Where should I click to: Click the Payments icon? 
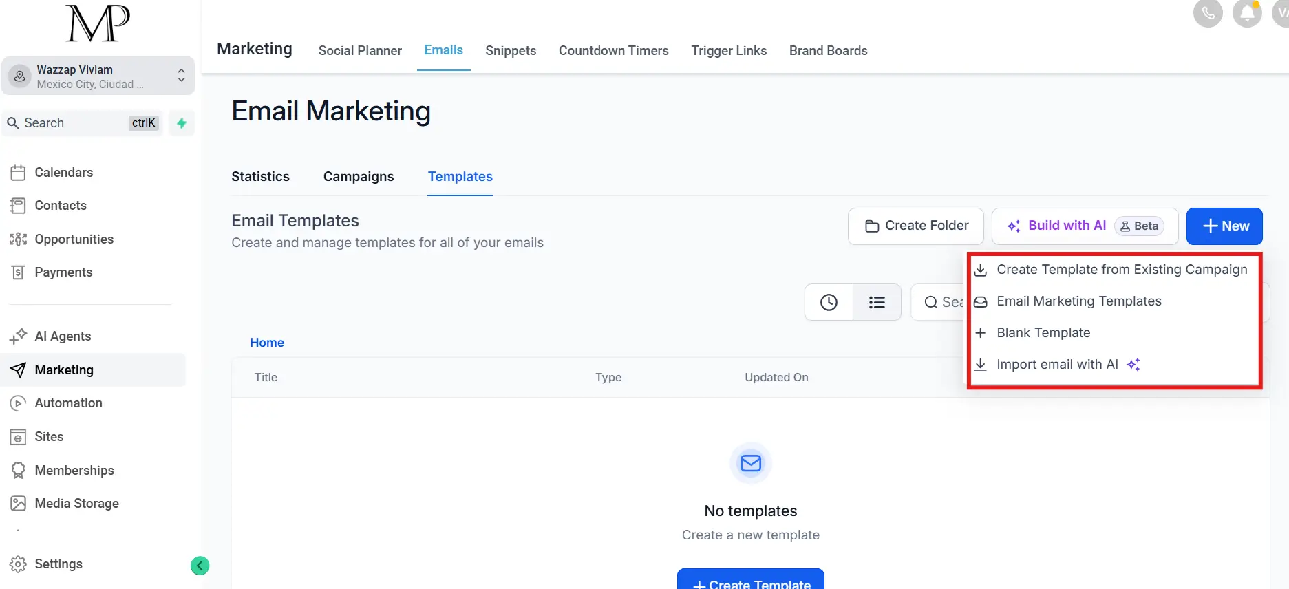coord(18,272)
